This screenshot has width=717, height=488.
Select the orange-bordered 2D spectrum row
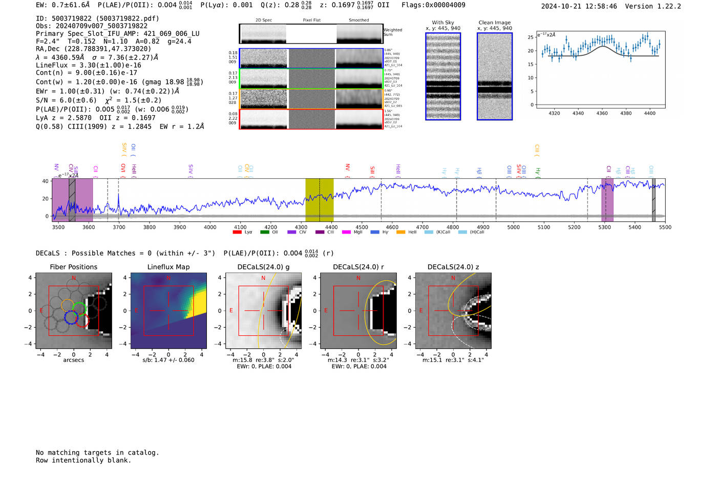point(311,99)
